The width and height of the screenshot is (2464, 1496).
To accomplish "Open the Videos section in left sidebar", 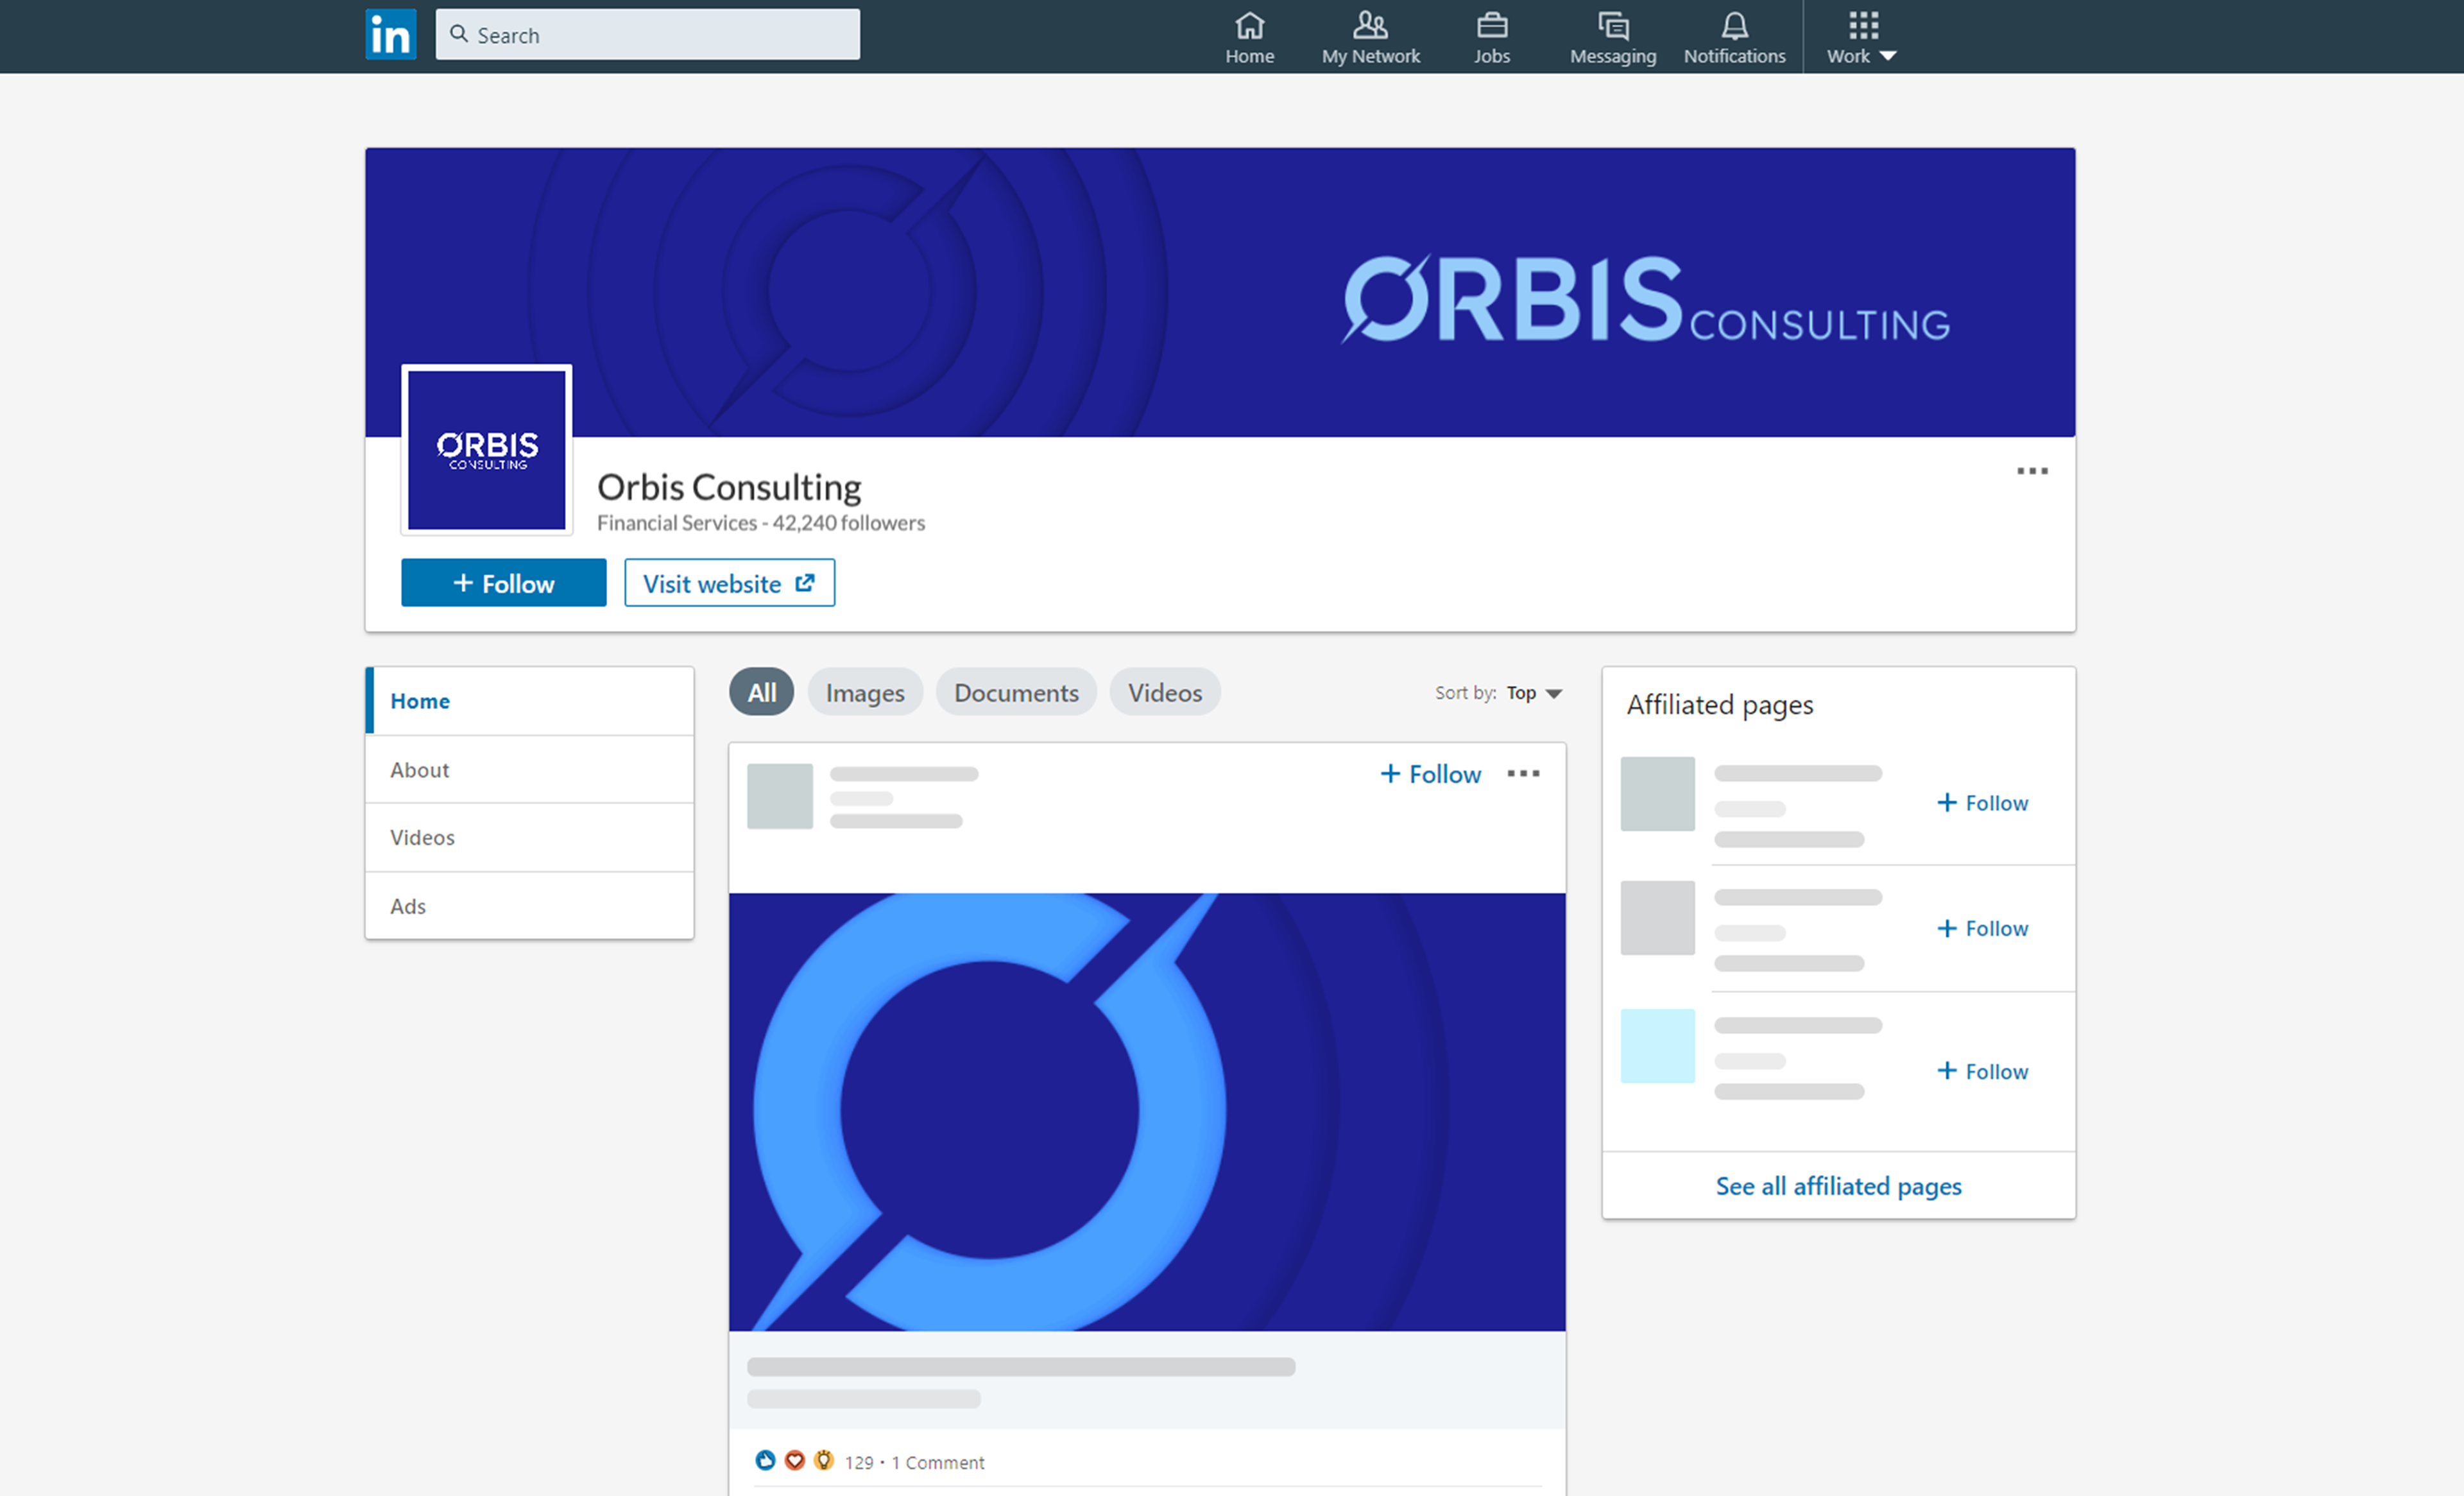I will click(530, 838).
